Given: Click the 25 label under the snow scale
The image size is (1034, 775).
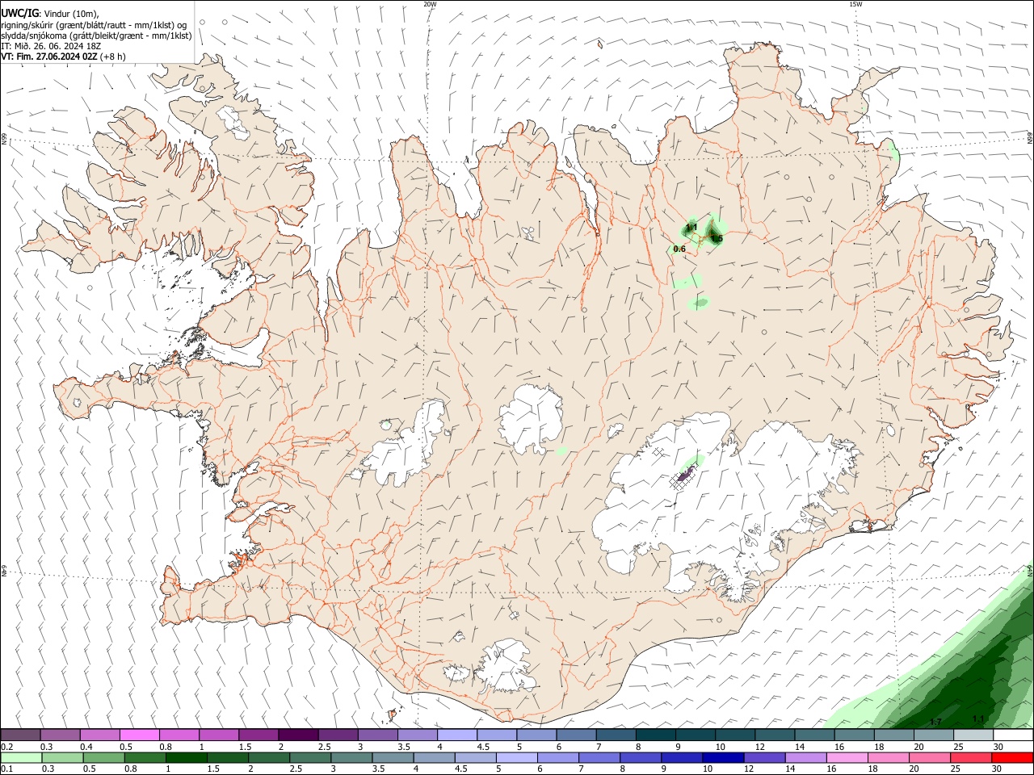Looking at the screenshot, I should 958,747.
